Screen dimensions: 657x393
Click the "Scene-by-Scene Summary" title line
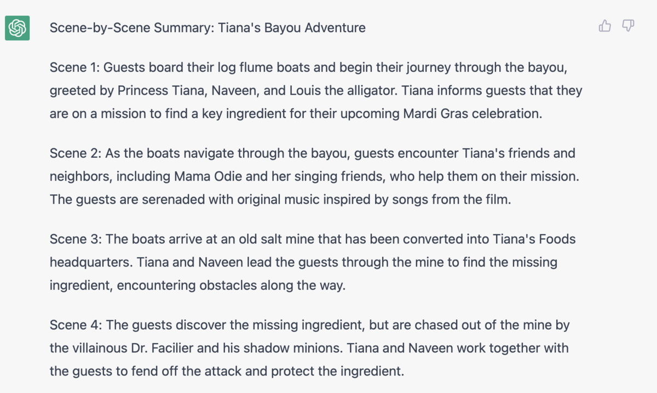click(x=208, y=27)
